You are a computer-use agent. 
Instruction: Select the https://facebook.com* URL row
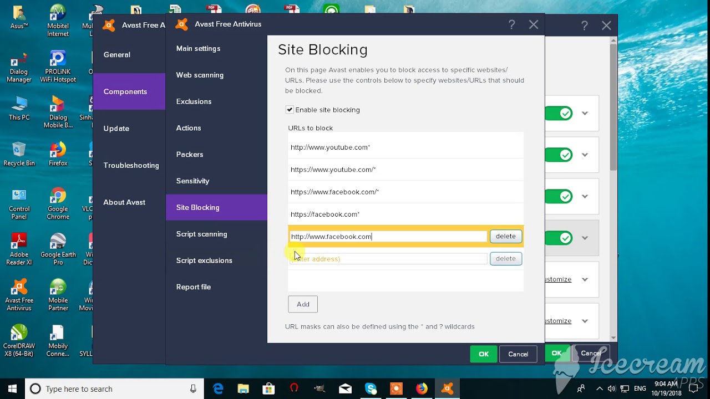click(405, 214)
